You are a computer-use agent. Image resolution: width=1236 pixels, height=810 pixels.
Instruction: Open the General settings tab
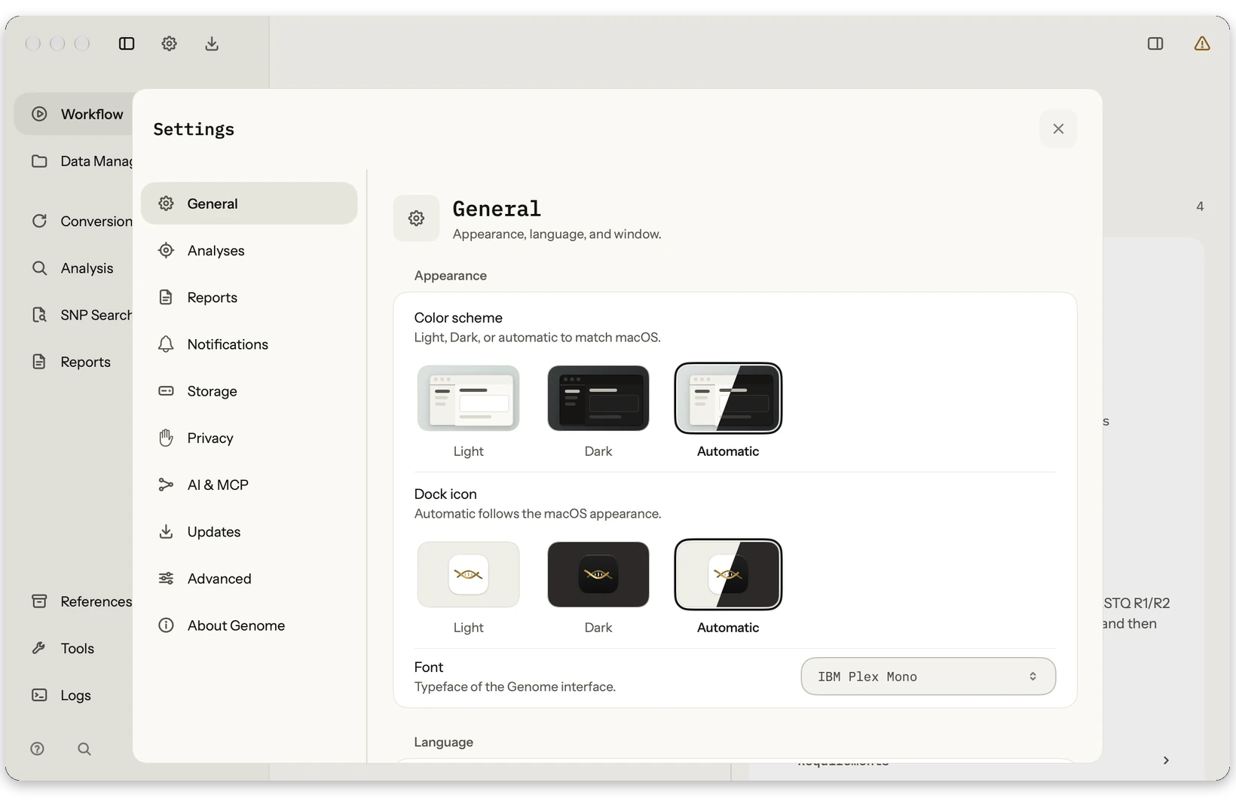click(249, 203)
